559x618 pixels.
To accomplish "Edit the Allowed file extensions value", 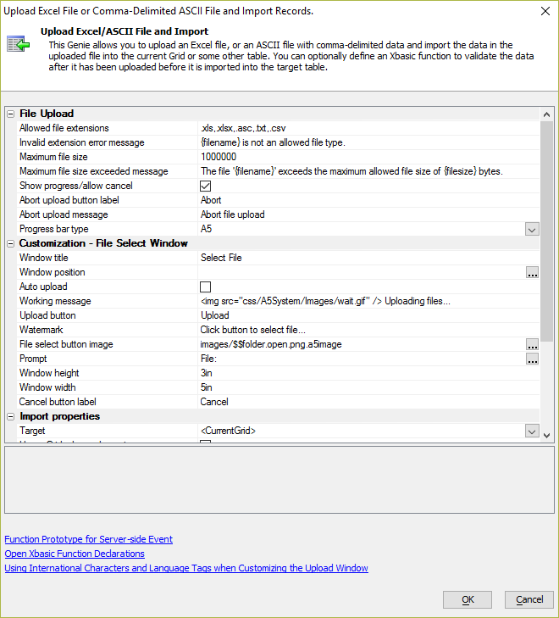I will click(x=369, y=128).
